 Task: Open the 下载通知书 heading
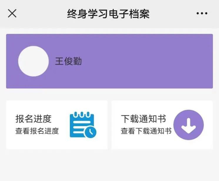(x=143, y=119)
